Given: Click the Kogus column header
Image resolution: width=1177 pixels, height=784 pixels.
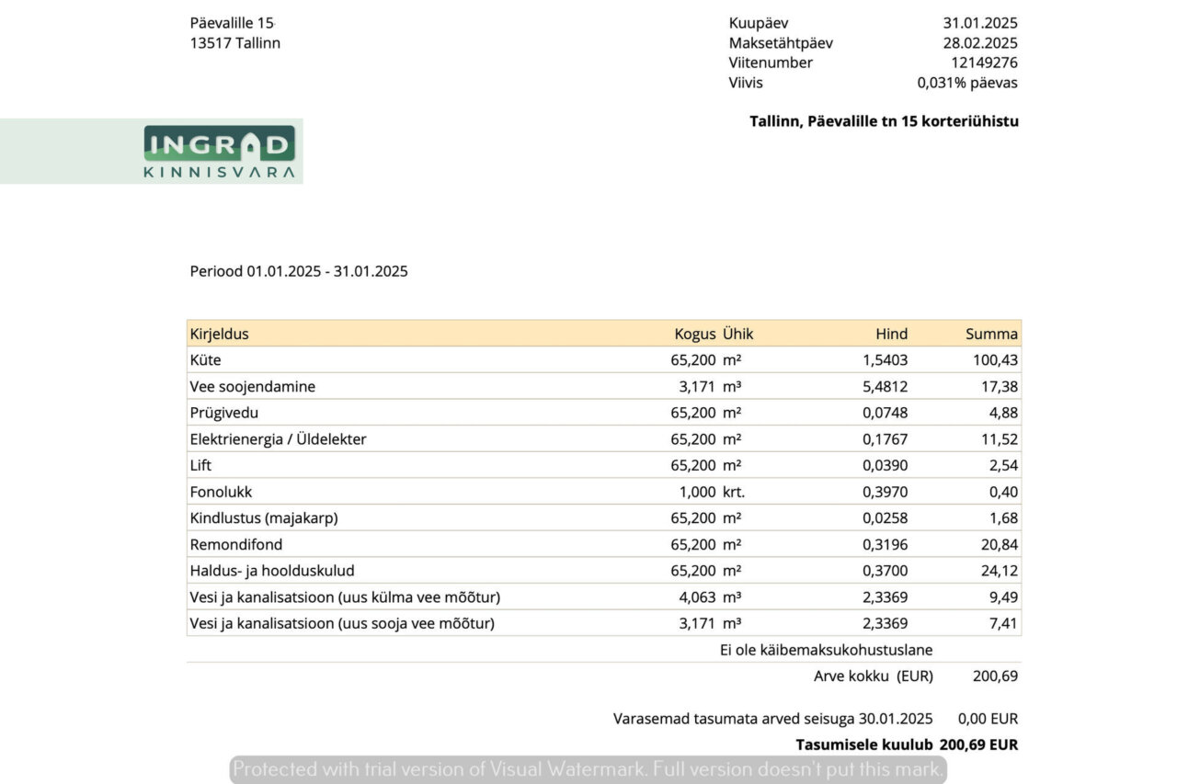Looking at the screenshot, I should click(694, 334).
